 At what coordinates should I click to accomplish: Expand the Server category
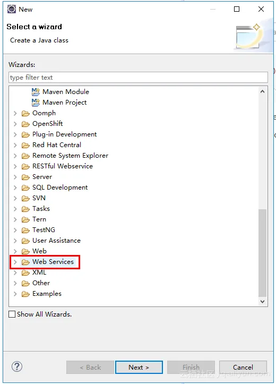pos(15,177)
